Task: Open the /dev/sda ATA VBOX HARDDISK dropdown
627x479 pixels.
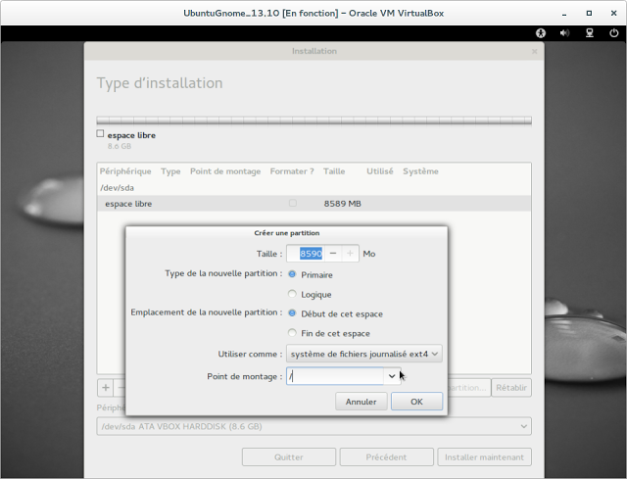Action: click(x=313, y=426)
